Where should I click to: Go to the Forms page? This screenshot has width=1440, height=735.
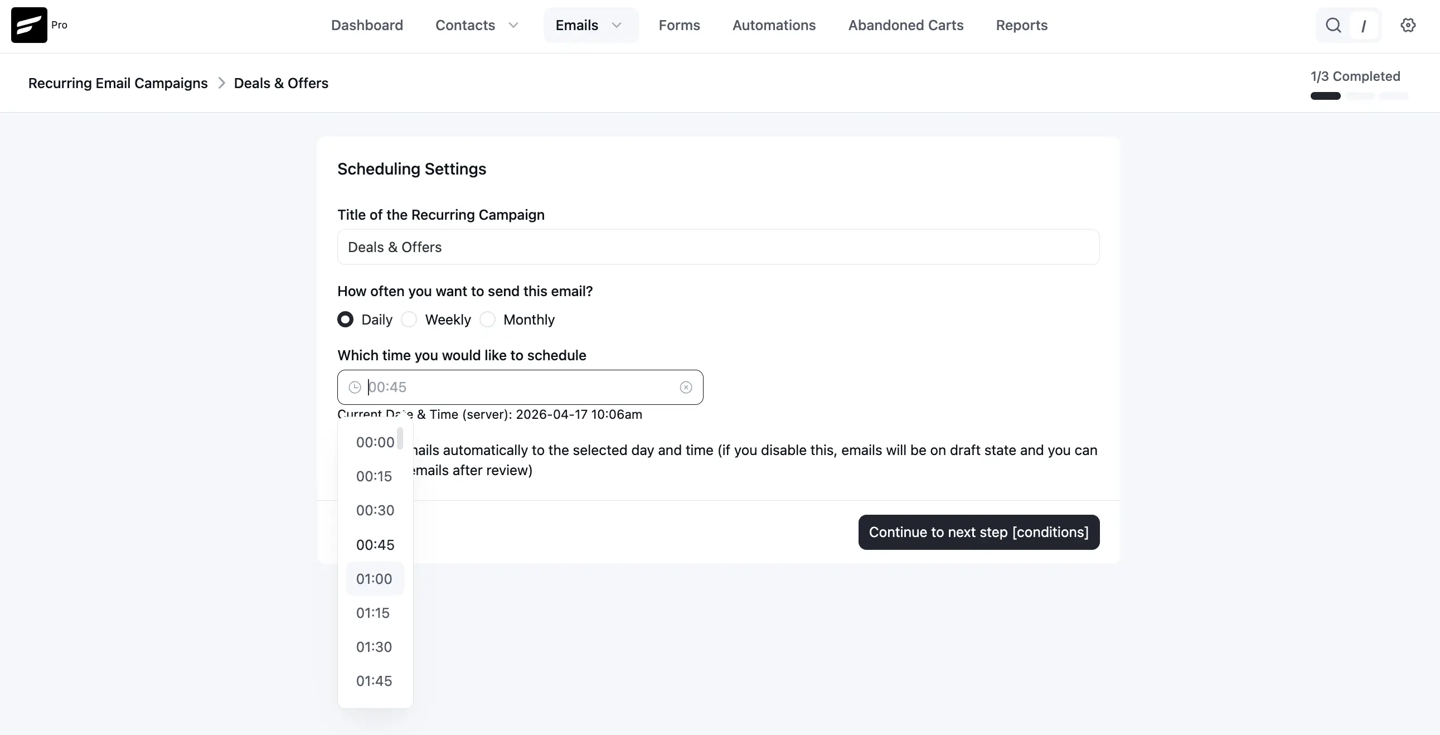point(679,25)
